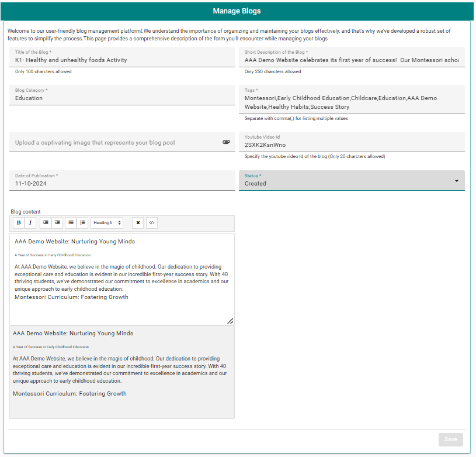Click 'AAA Demo Website: Nurturing Young Minds' in preview

pyautogui.click(x=73, y=334)
